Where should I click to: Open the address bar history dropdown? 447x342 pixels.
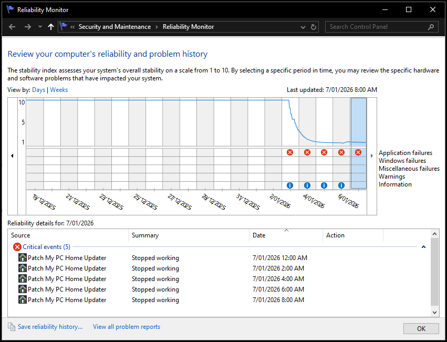(x=303, y=27)
